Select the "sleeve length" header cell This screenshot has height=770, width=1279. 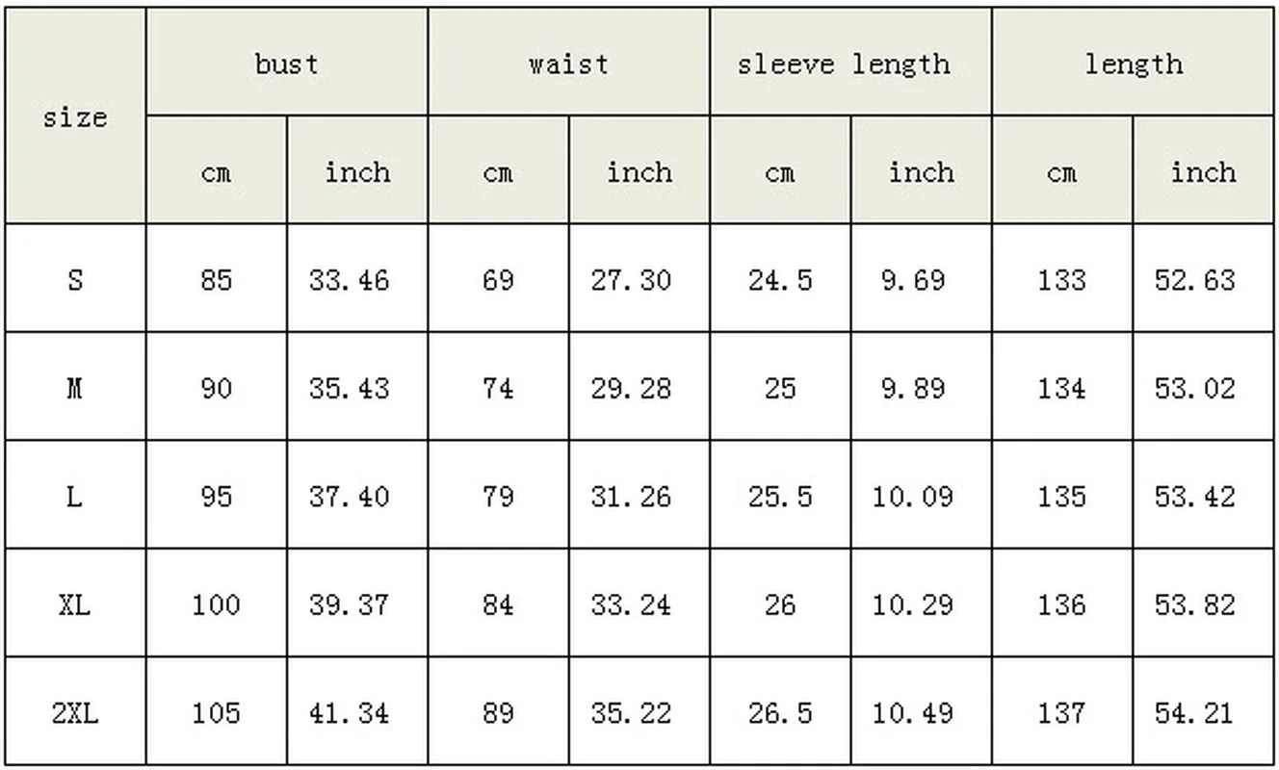coord(844,64)
